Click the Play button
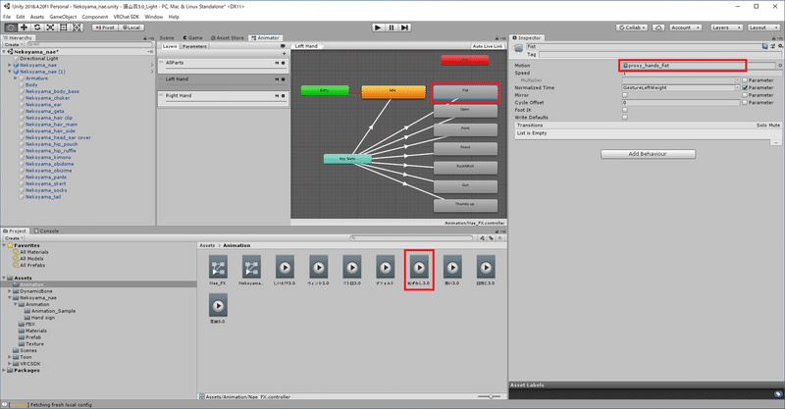Screen dimensions: 785x409 (x=378, y=27)
